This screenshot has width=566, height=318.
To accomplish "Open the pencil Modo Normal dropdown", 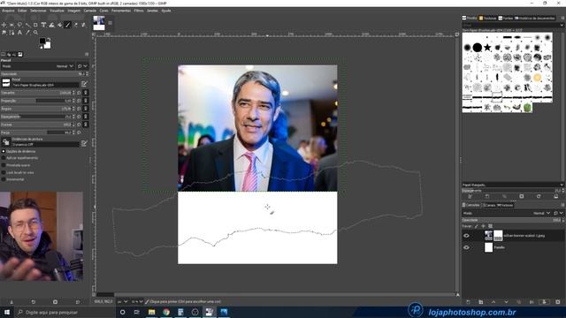I will click(38, 66).
